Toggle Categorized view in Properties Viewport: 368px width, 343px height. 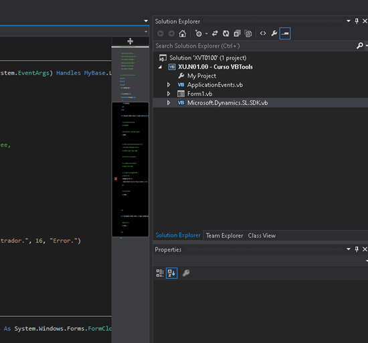click(x=160, y=273)
